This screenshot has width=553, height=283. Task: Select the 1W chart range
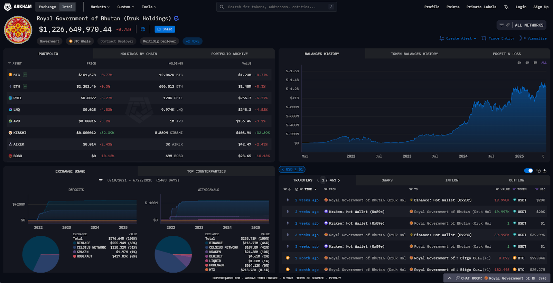tap(519, 63)
